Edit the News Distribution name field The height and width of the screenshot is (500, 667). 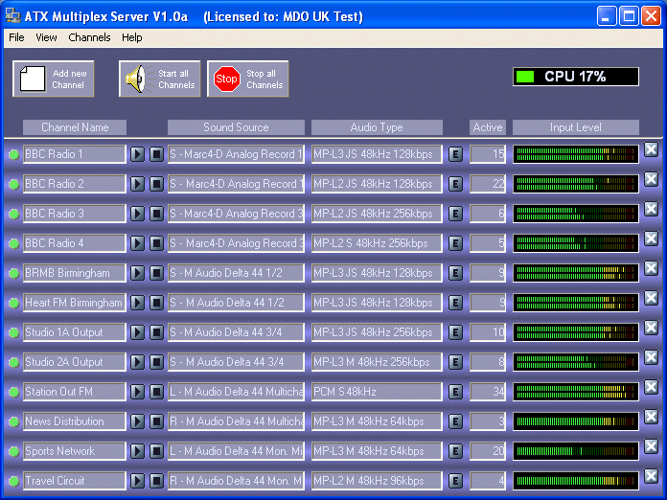pos(75,421)
